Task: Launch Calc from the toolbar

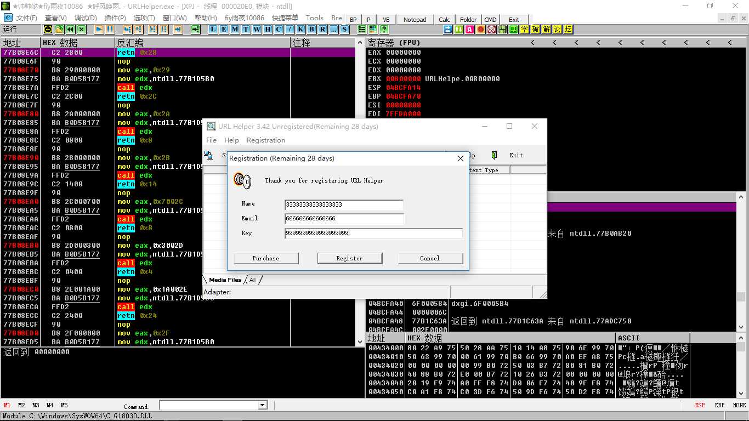Action: tap(445, 20)
